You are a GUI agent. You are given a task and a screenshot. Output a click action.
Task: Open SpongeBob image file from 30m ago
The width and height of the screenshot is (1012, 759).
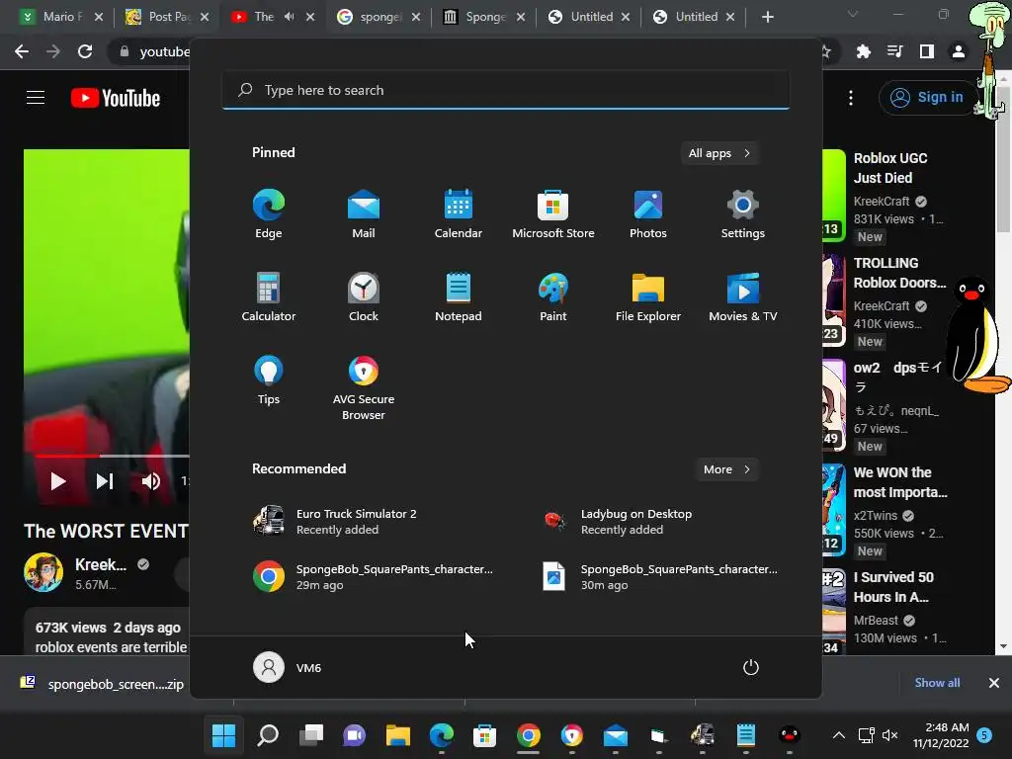click(661, 576)
